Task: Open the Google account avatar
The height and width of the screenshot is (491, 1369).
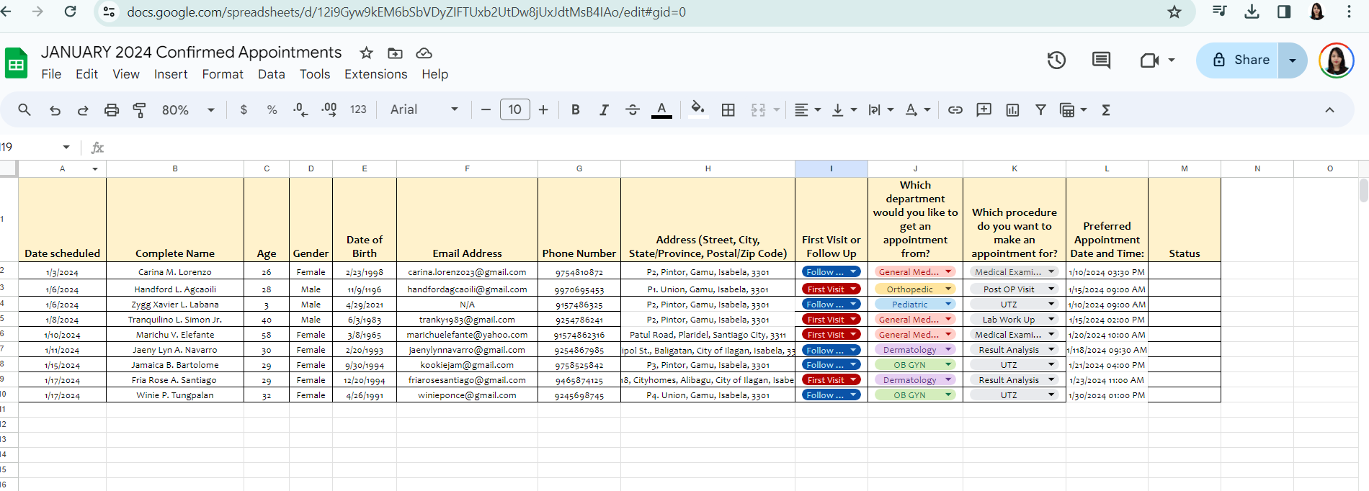Action: pos(1336,60)
